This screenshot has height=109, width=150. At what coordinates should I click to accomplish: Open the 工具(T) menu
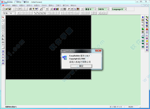coord(58,5)
